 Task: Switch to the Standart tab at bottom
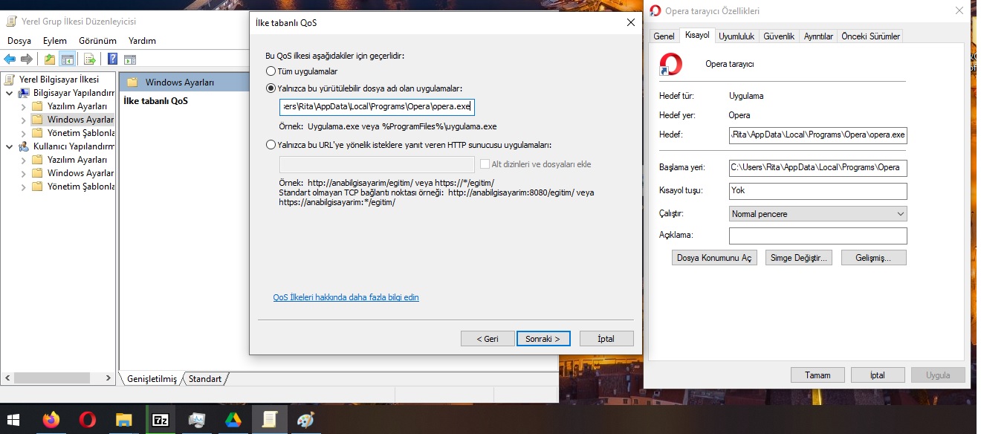(x=204, y=379)
